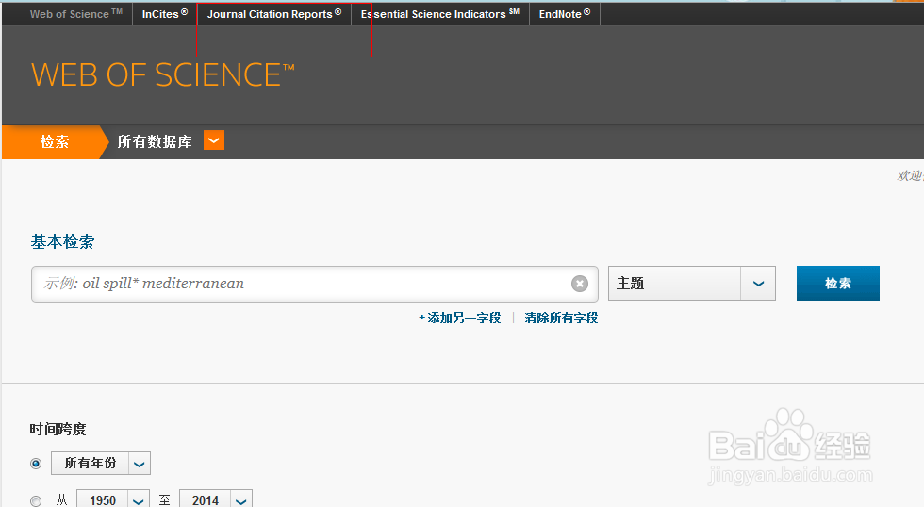Open the 主题 field selector dropdown
This screenshot has height=507, width=924.
pyautogui.click(x=692, y=284)
